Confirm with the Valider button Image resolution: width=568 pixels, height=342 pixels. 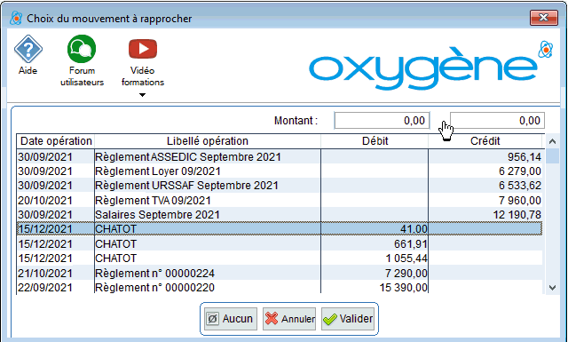[x=348, y=319]
